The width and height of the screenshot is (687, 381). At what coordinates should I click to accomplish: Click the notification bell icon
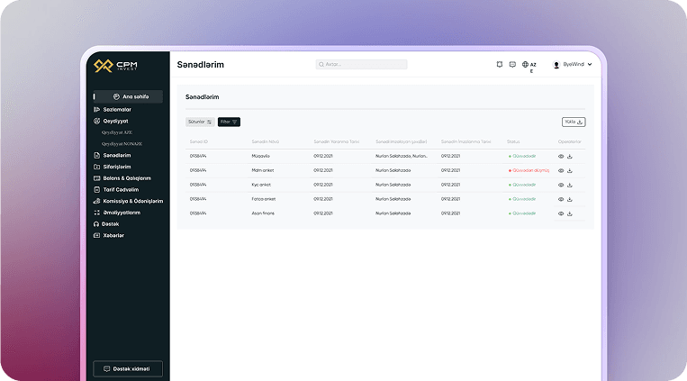500,64
